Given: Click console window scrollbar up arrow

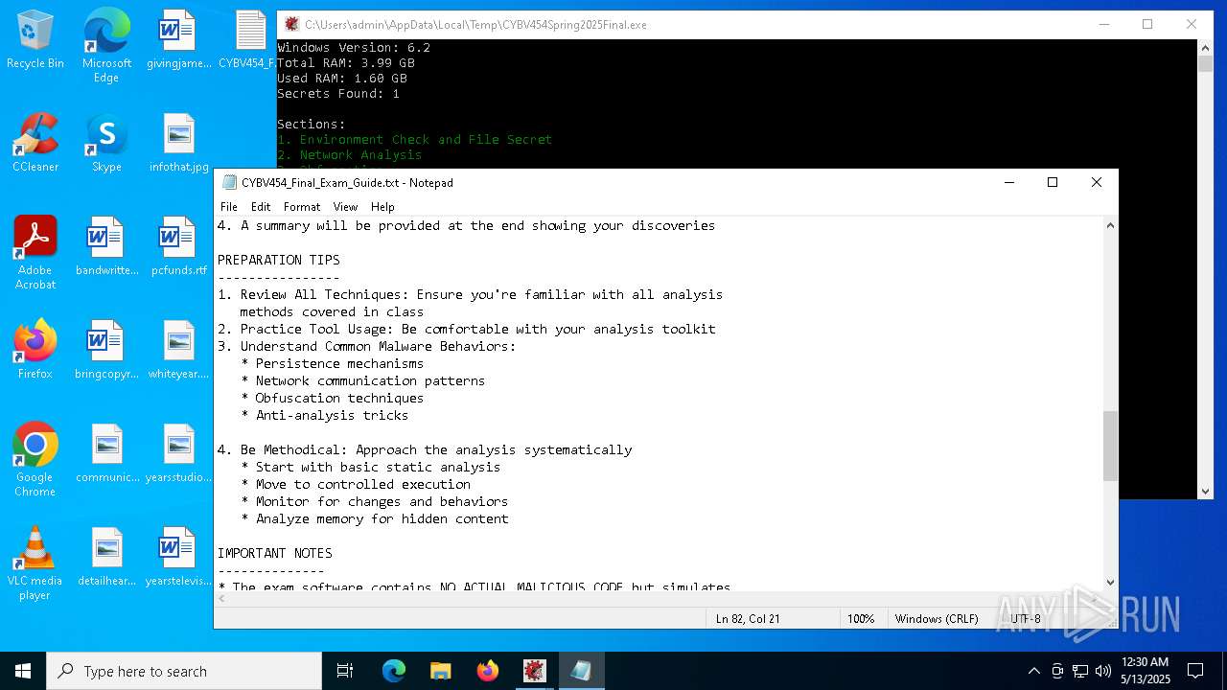Looking at the screenshot, I should click(x=1206, y=47).
